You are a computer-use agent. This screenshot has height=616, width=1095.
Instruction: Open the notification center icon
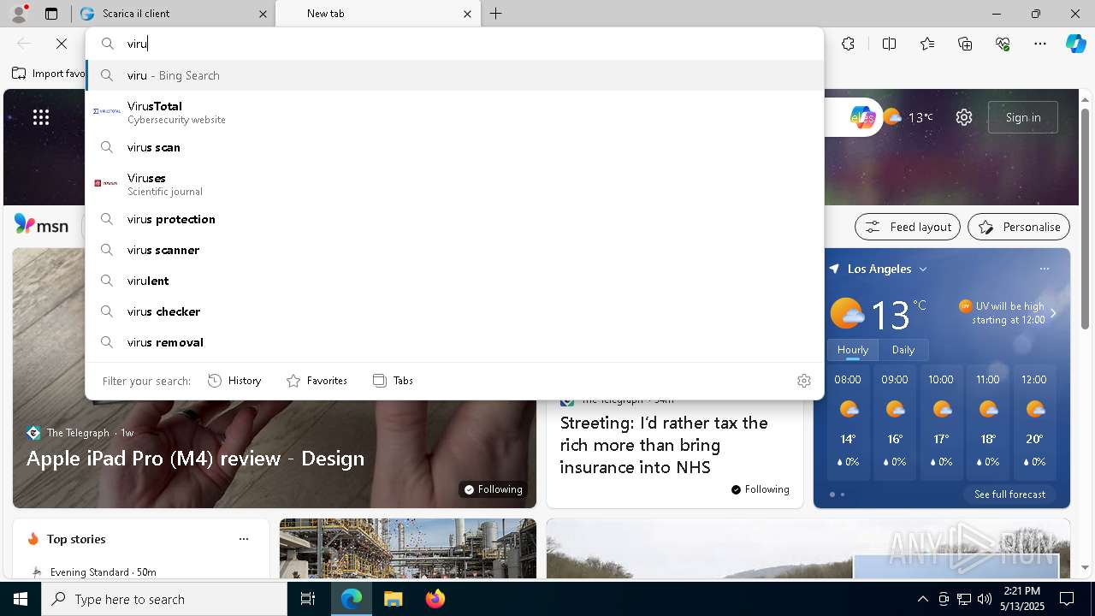(x=1067, y=599)
